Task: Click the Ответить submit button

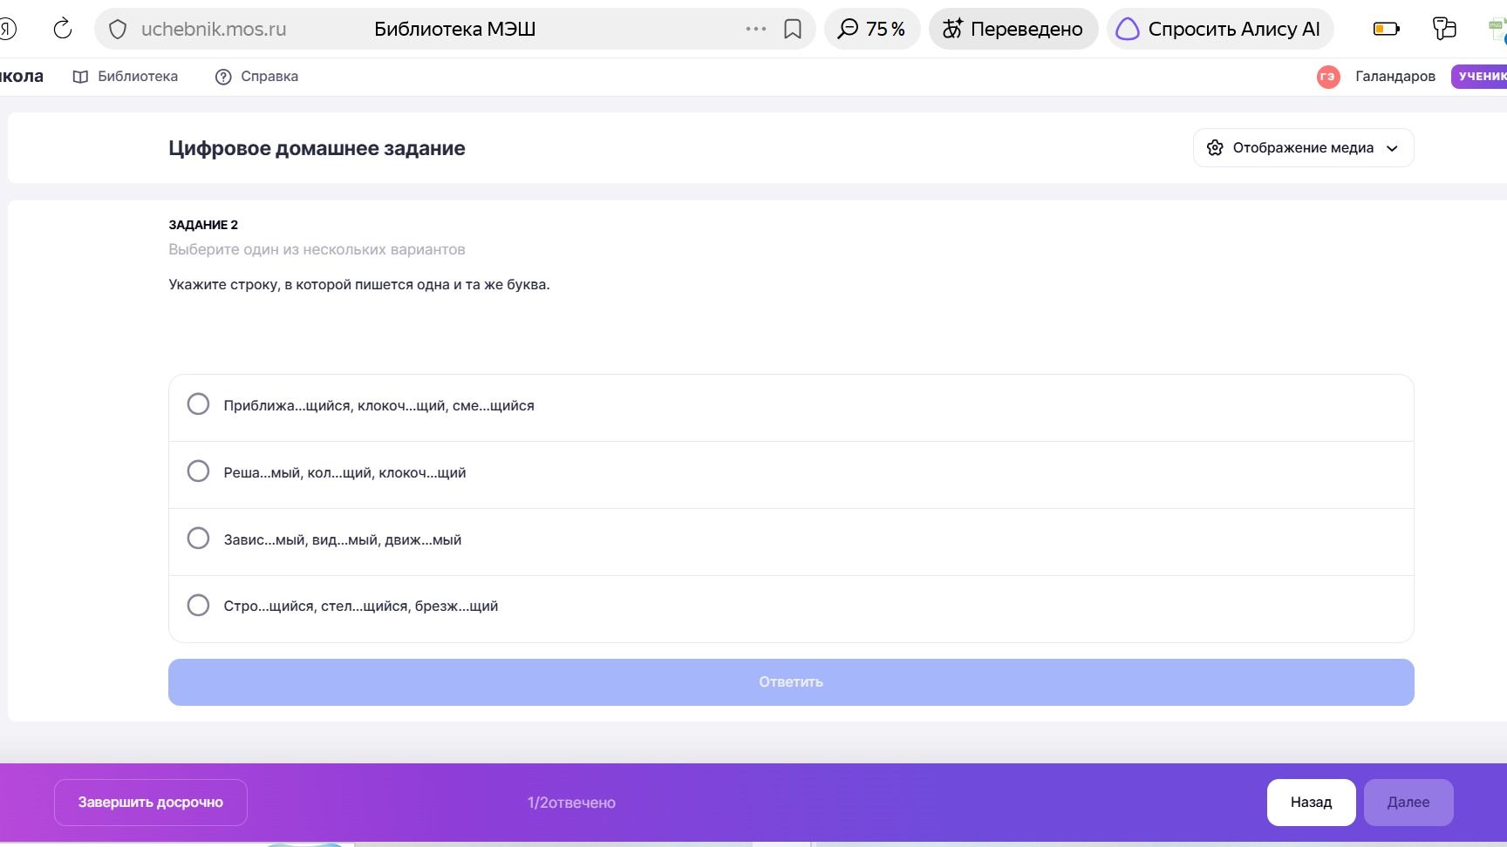Action: click(x=791, y=682)
